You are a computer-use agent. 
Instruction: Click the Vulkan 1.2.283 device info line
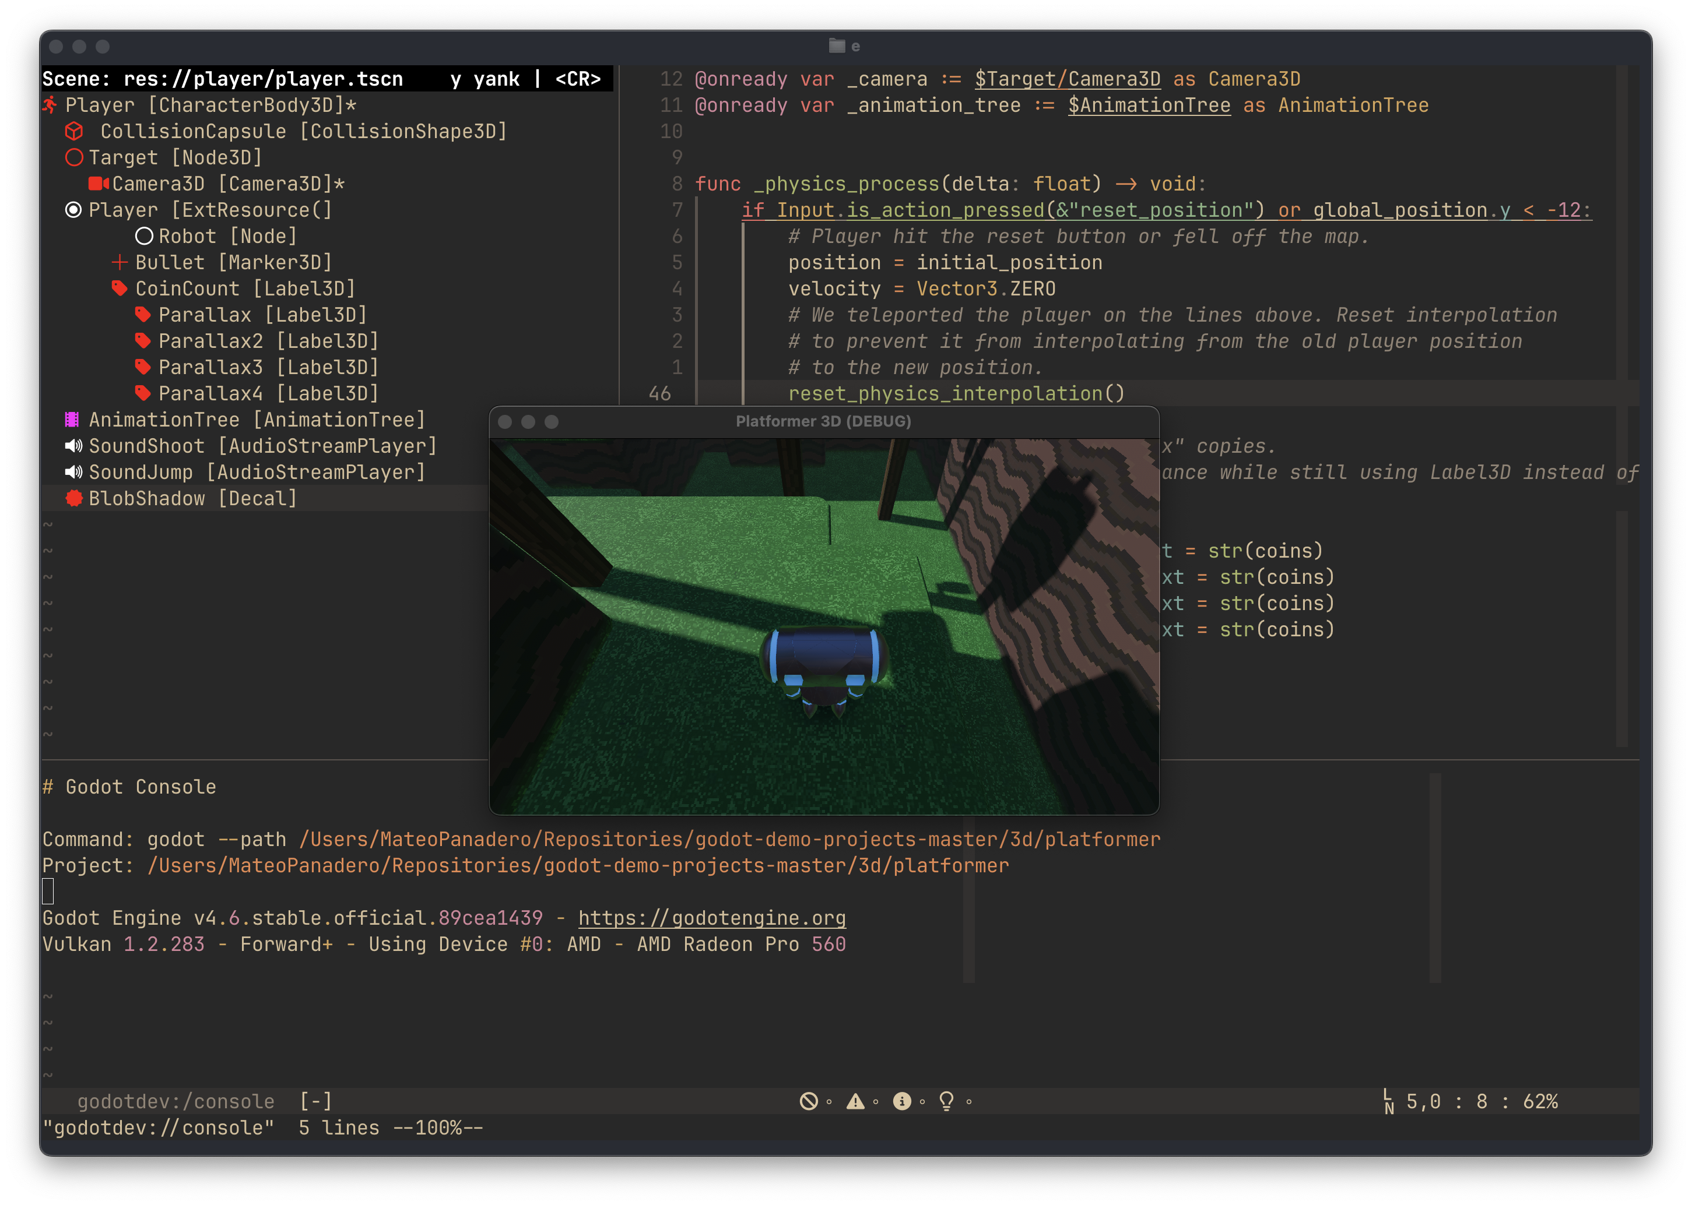[444, 945]
